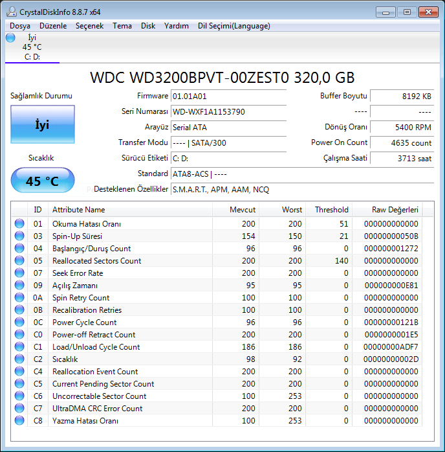Click status orb for Uncorrectable Sector Count row
Image resolution: width=445 pixels, height=452 pixels.
point(19,396)
